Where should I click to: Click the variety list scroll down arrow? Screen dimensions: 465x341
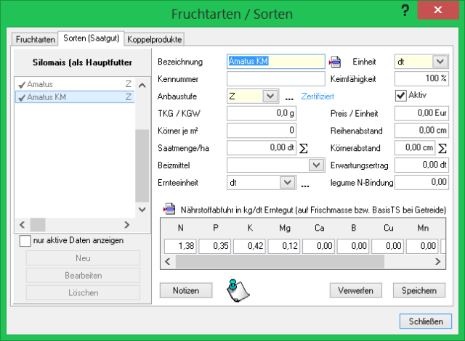tap(142, 210)
